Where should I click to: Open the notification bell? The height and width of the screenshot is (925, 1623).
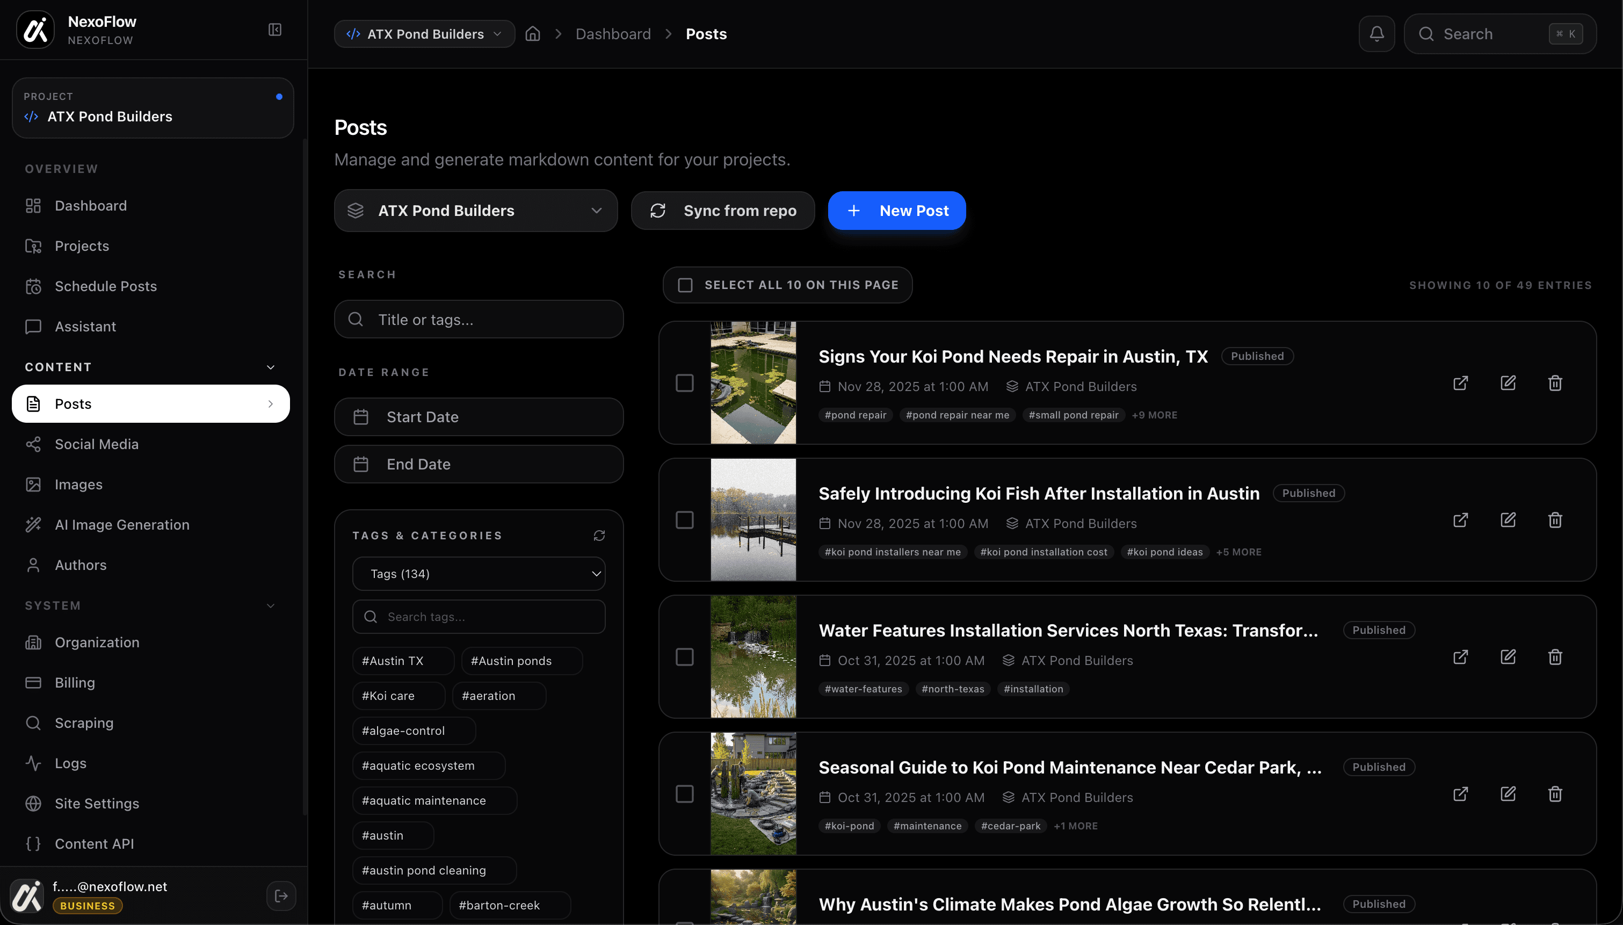[x=1376, y=33]
